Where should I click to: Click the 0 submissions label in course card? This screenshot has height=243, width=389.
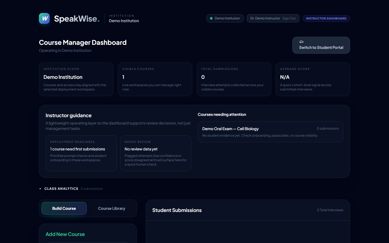(x=328, y=129)
